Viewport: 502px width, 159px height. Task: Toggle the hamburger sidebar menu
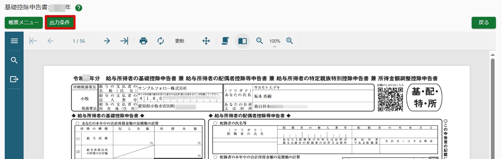click(x=14, y=41)
